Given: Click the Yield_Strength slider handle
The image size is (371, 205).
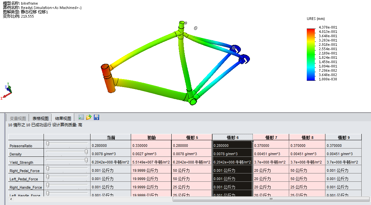Looking at the screenshot, I should (x=86, y=160).
